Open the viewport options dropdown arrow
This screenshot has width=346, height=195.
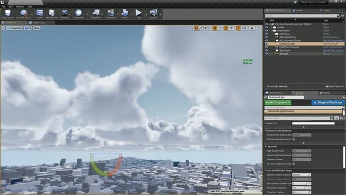tap(3, 28)
